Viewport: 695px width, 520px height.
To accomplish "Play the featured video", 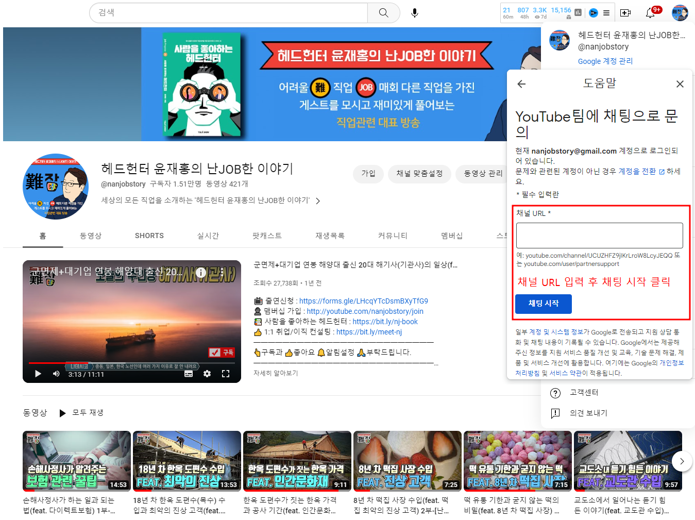I will pos(38,374).
